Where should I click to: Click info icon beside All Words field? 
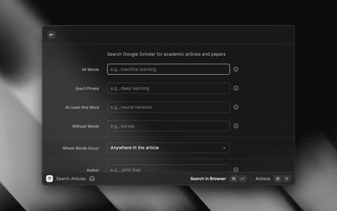click(x=236, y=69)
